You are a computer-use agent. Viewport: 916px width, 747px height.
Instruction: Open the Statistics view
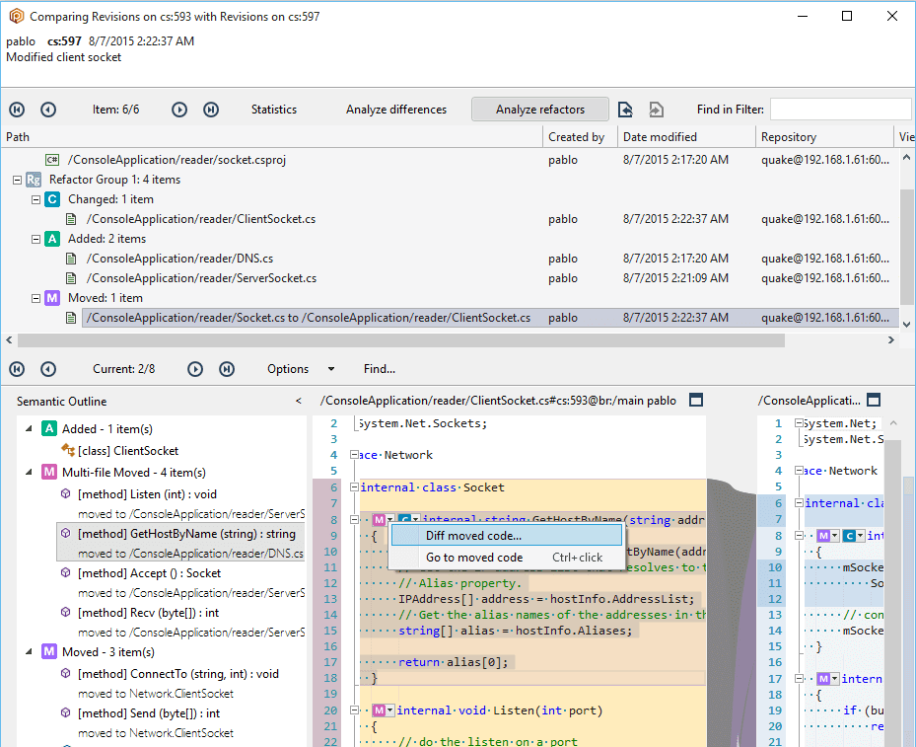click(x=274, y=110)
